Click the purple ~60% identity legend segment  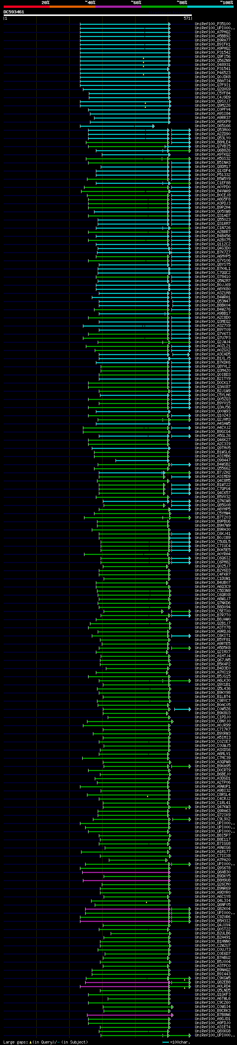[x=118, y=7]
